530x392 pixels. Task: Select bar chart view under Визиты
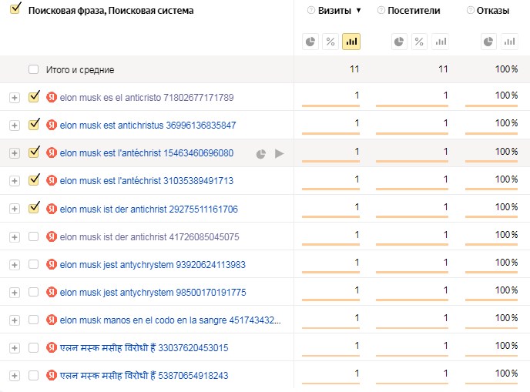[x=351, y=42]
